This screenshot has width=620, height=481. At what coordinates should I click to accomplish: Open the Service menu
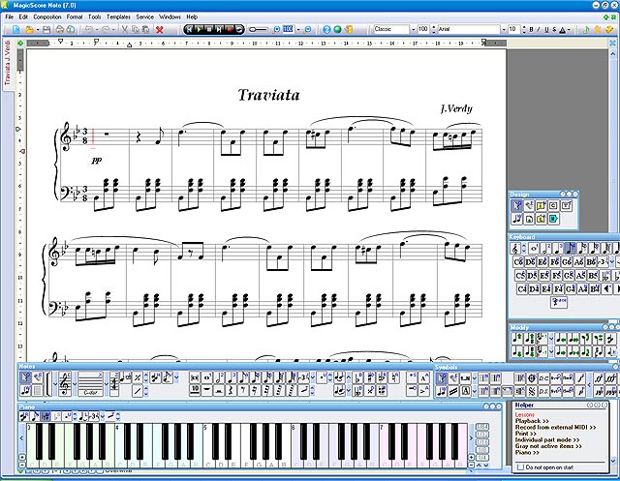click(144, 17)
